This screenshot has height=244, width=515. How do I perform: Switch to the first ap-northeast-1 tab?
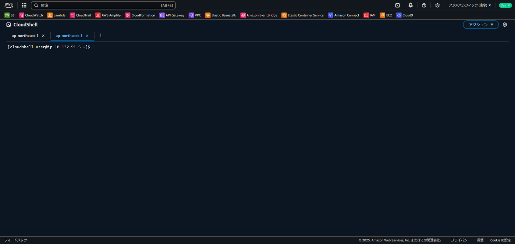25,36
